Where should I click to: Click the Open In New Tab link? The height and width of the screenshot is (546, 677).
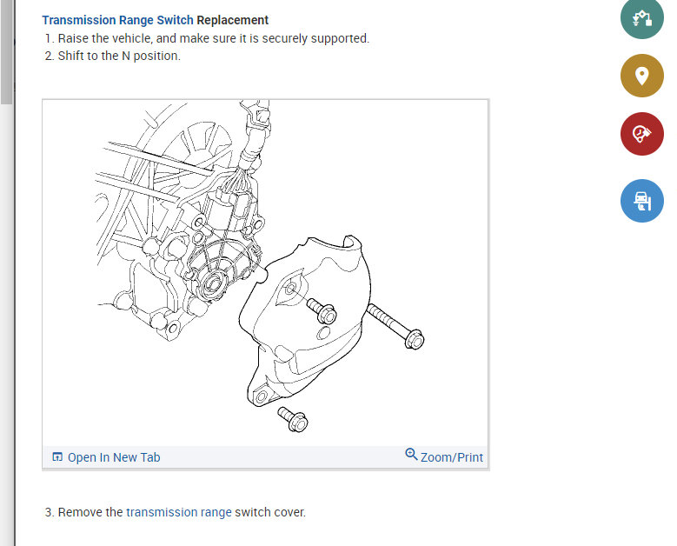coord(114,457)
